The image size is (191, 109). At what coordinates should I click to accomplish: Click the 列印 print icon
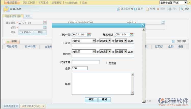click(x=170, y=9)
